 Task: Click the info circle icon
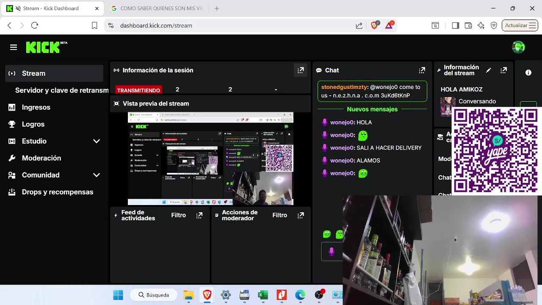click(528, 73)
